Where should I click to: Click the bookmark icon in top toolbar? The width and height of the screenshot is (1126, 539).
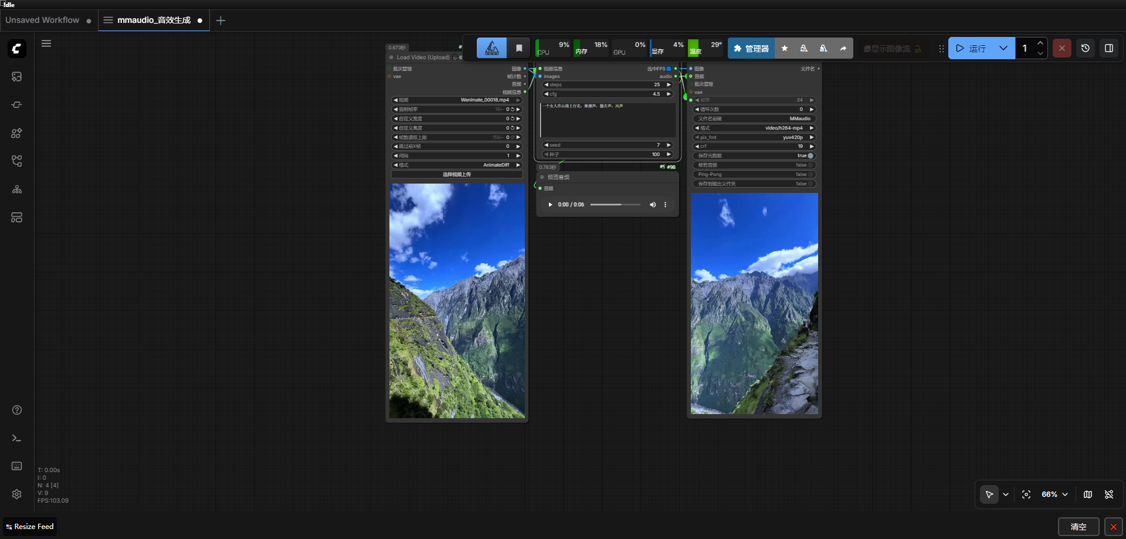[x=518, y=48]
